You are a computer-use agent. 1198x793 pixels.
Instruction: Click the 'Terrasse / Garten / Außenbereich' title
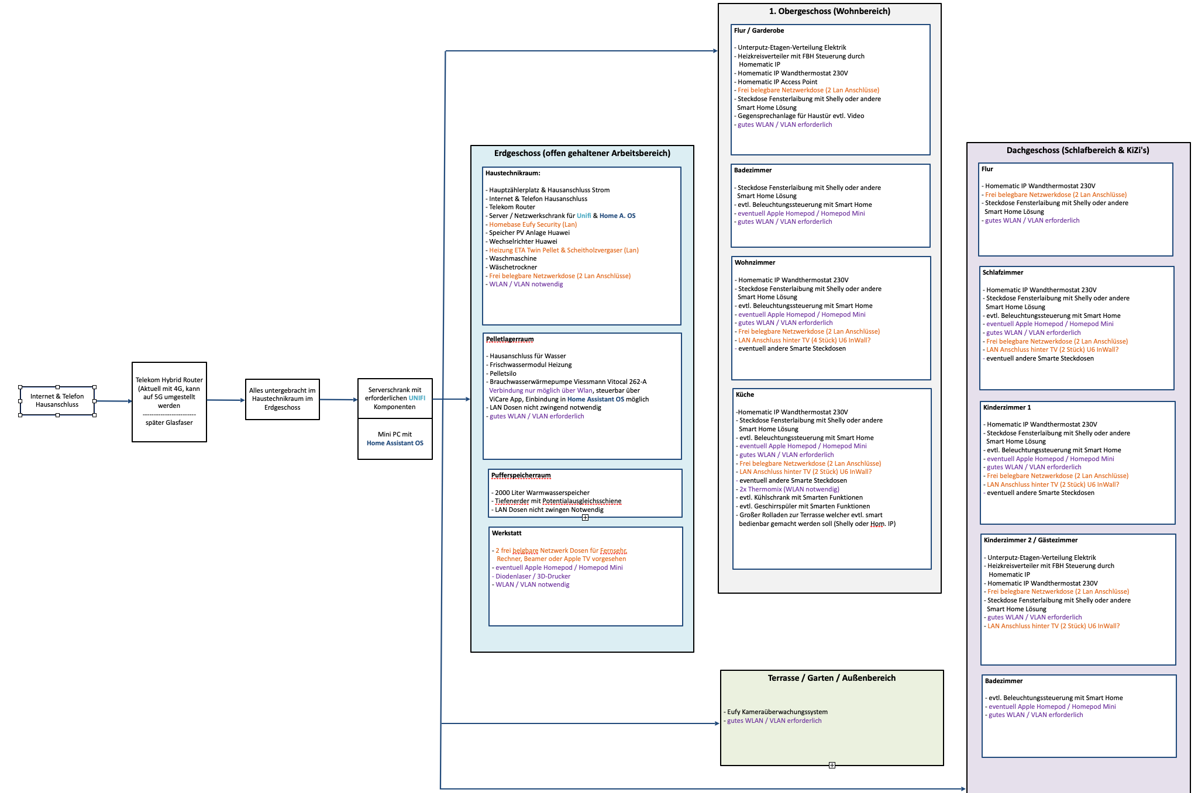[x=832, y=678]
